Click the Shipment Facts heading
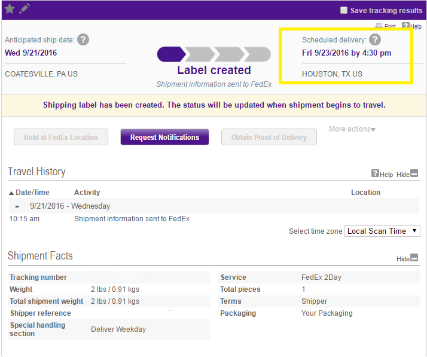 pyautogui.click(x=40, y=256)
